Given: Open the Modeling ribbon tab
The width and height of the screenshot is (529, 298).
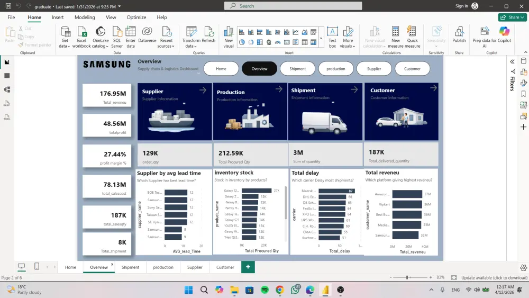Looking at the screenshot, I should pyautogui.click(x=85, y=17).
